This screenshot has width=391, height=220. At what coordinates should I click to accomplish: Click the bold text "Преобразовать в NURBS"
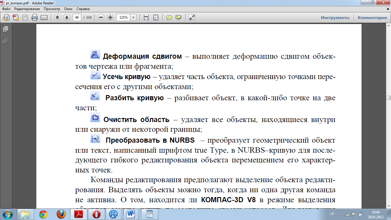(150, 141)
